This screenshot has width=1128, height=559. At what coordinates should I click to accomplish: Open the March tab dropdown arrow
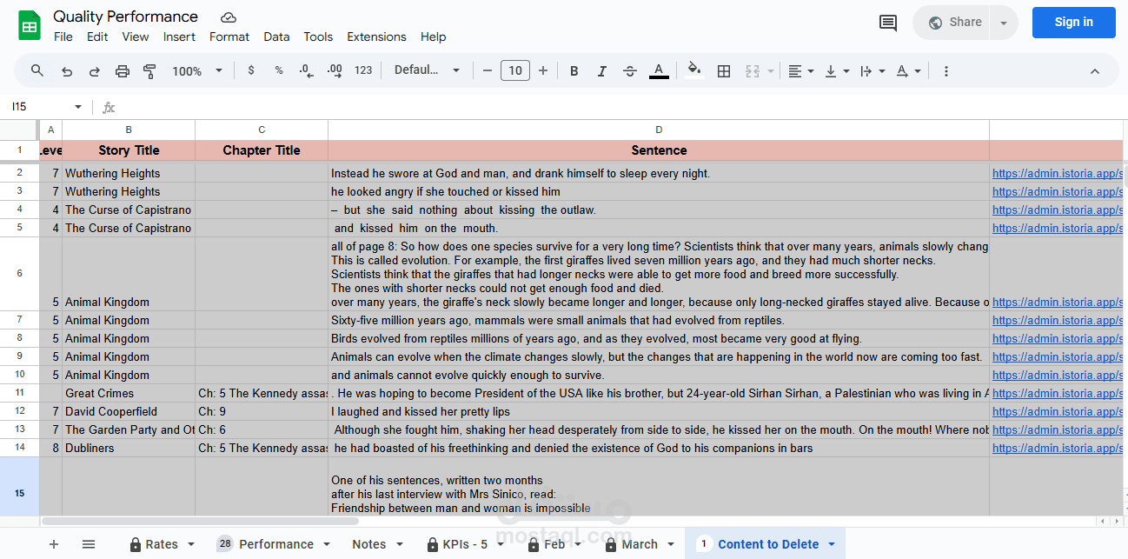point(670,544)
